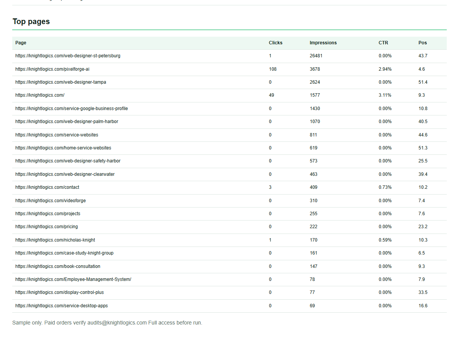
Task: Select the projects page URL
Action: coord(48,214)
